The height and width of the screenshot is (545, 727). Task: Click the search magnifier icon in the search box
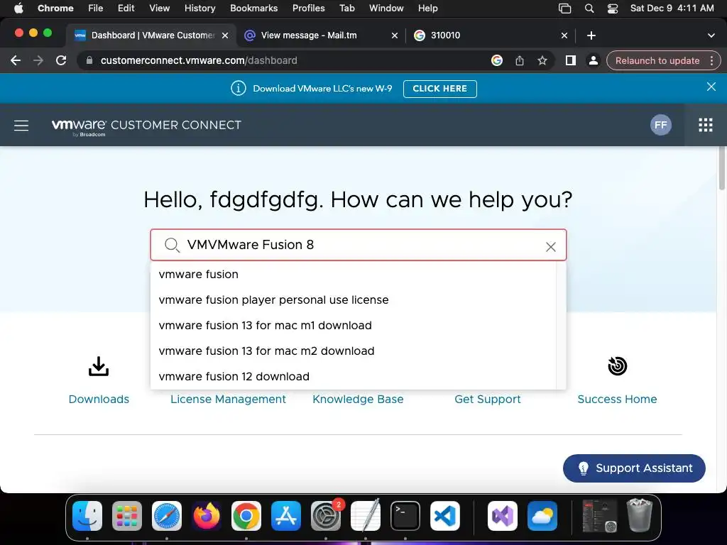(172, 245)
